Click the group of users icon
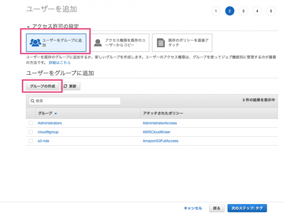 35,43
